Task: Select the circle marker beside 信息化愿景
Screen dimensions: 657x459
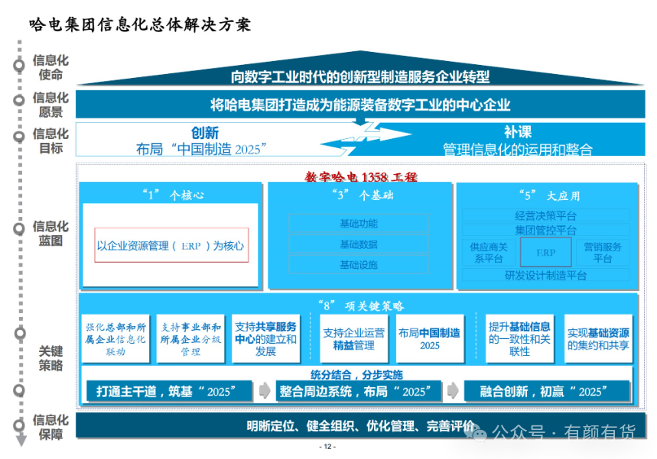Action: (x=19, y=100)
